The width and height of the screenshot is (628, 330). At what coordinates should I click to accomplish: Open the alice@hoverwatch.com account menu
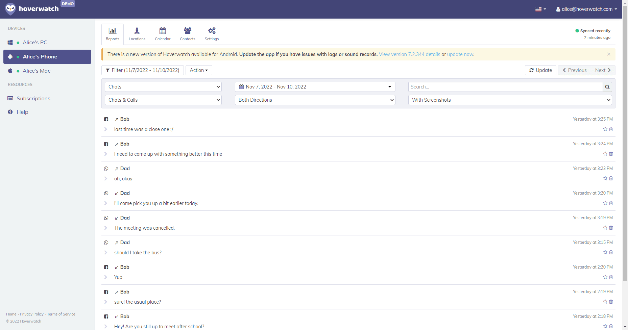[586, 9]
